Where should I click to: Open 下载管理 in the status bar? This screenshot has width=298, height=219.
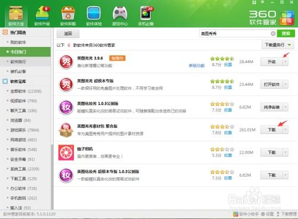(287, 214)
